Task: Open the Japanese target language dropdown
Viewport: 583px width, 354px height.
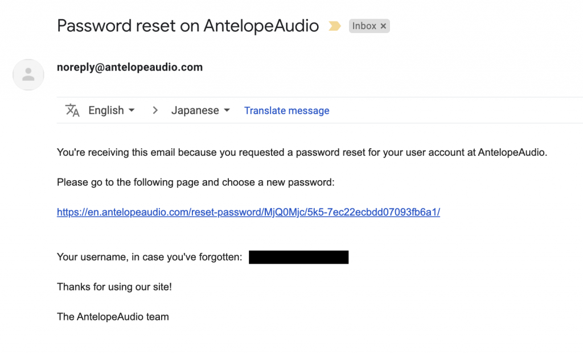Action: pyautogui.click(x=200, y=110)
